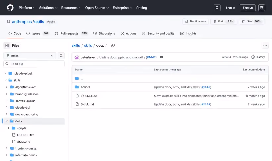Switch to the Code tab

pyautogui.click(x=15, y=33)
